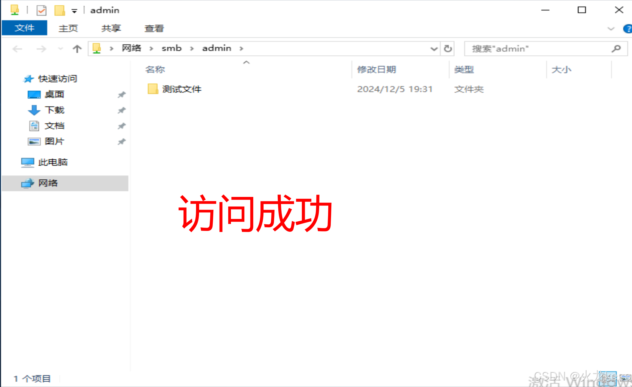Open the Help question mark icon

[628, 29]
